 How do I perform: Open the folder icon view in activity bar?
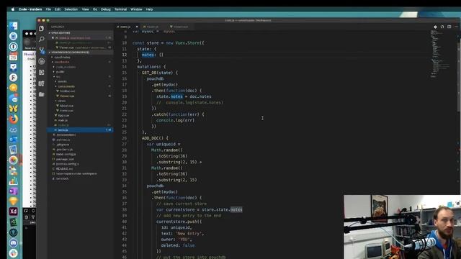42,94
